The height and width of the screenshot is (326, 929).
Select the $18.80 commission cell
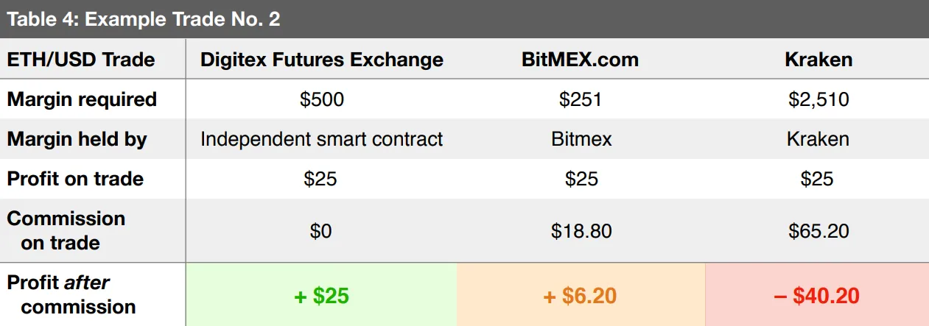click(581, 231)
